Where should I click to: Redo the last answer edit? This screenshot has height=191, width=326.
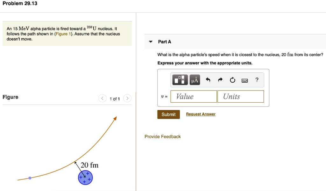220,80
